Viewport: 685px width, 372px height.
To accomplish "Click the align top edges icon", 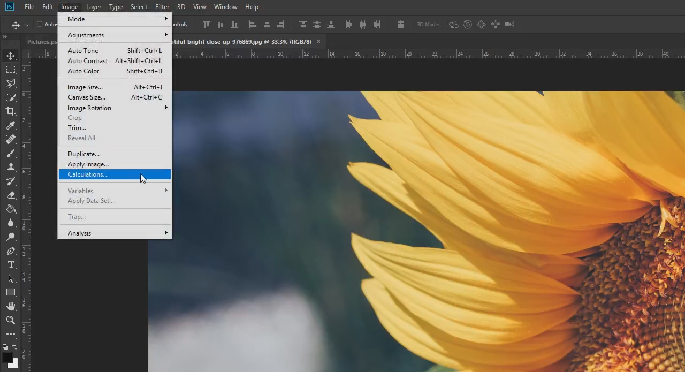I will (207, 25).
